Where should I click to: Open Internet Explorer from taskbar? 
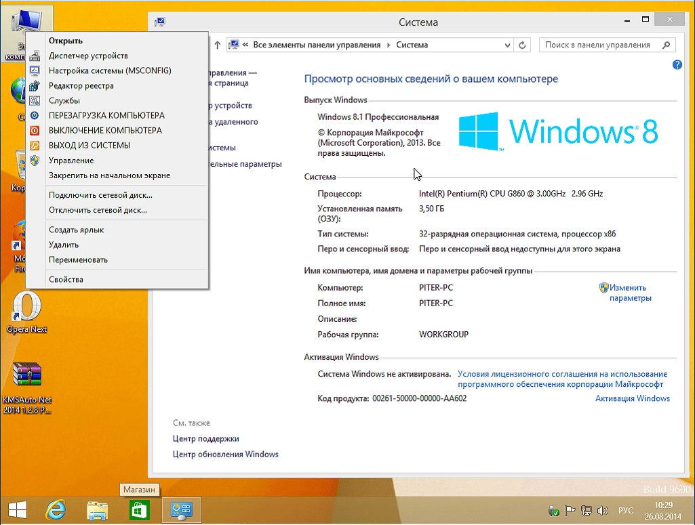56,510
